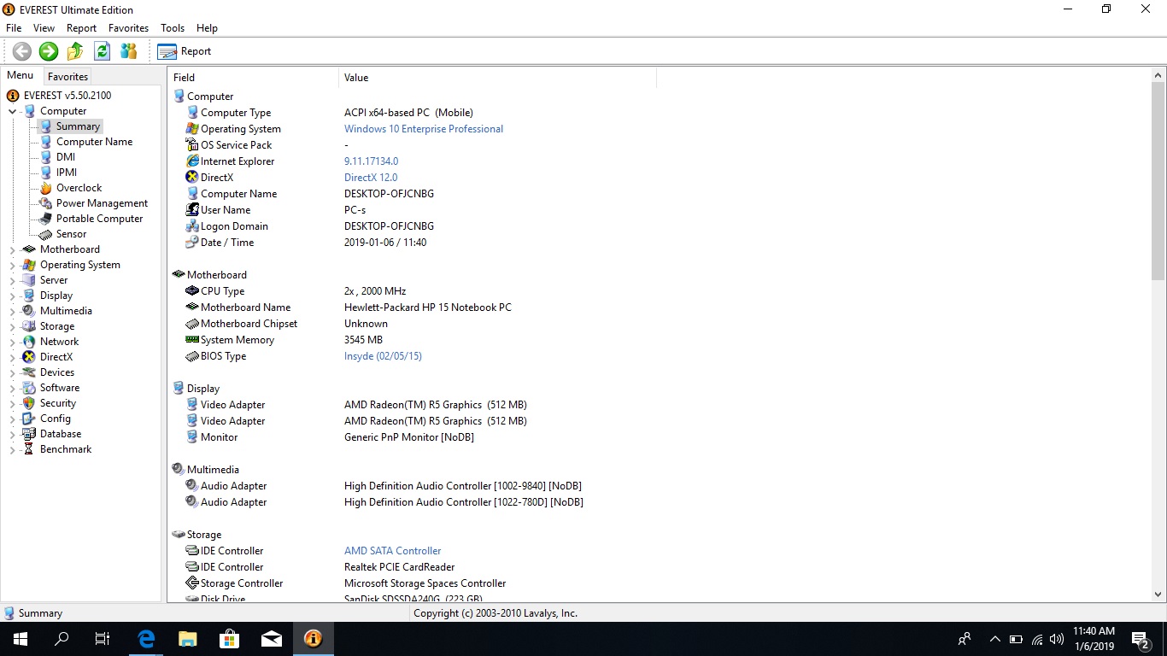Expand the Security tree node
The image size is (1167, 656).
(x=12, y=403)
